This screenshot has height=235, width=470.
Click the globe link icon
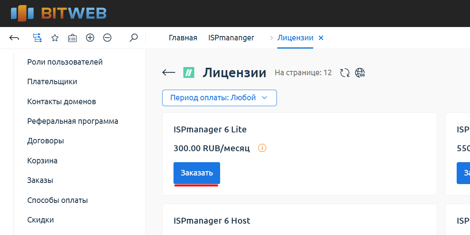tap(360, 73)
